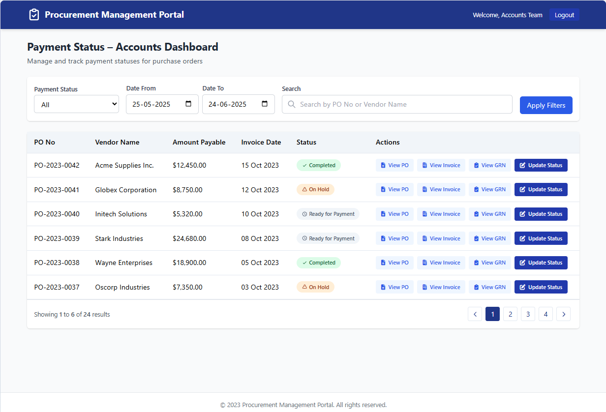Click the magnifier icon in search box
Viewport: 606px width, 412px height.
pyautogui.click(x=291, y=104)
